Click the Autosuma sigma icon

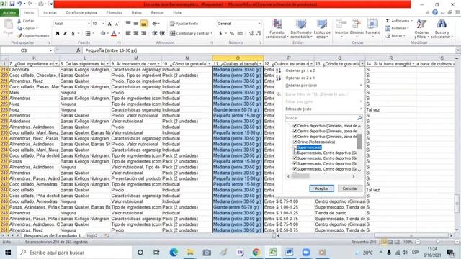pos(388,21)
